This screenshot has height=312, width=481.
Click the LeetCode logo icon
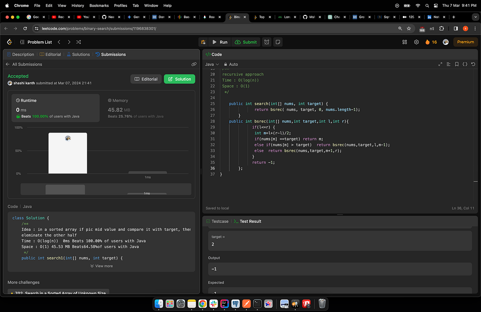[10, 42]
